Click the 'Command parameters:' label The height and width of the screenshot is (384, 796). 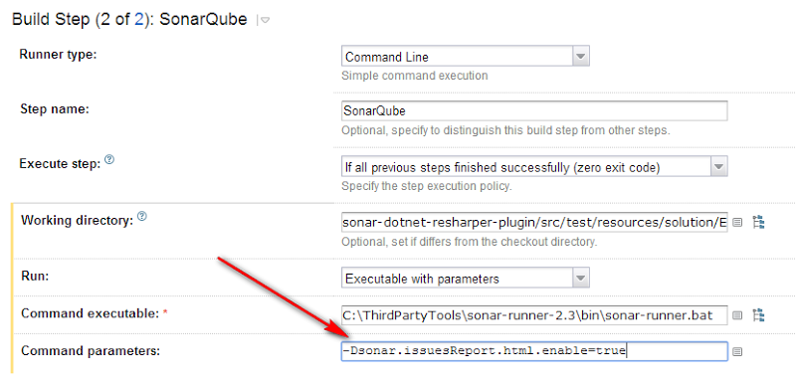(x=91, y=350)
